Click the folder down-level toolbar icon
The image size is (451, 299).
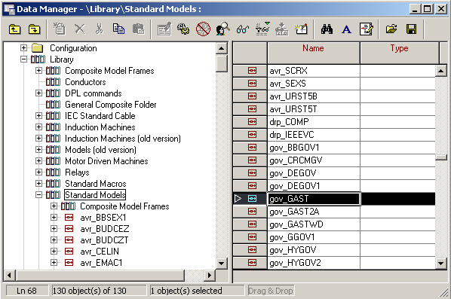click(x=34, y=29)
